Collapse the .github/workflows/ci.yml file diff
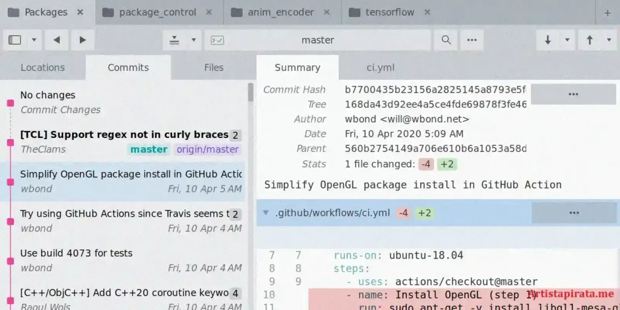The width and height of the screenshot is (620, 310). point(266,213)
